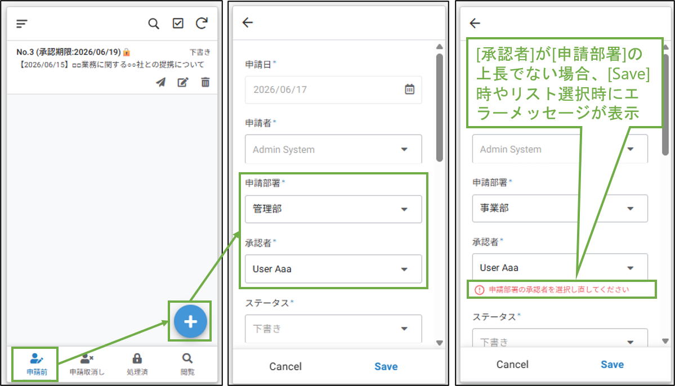Go back using arrow in middle form

point(248,23)
